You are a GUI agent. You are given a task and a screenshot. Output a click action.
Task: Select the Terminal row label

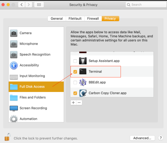point(95,71)
